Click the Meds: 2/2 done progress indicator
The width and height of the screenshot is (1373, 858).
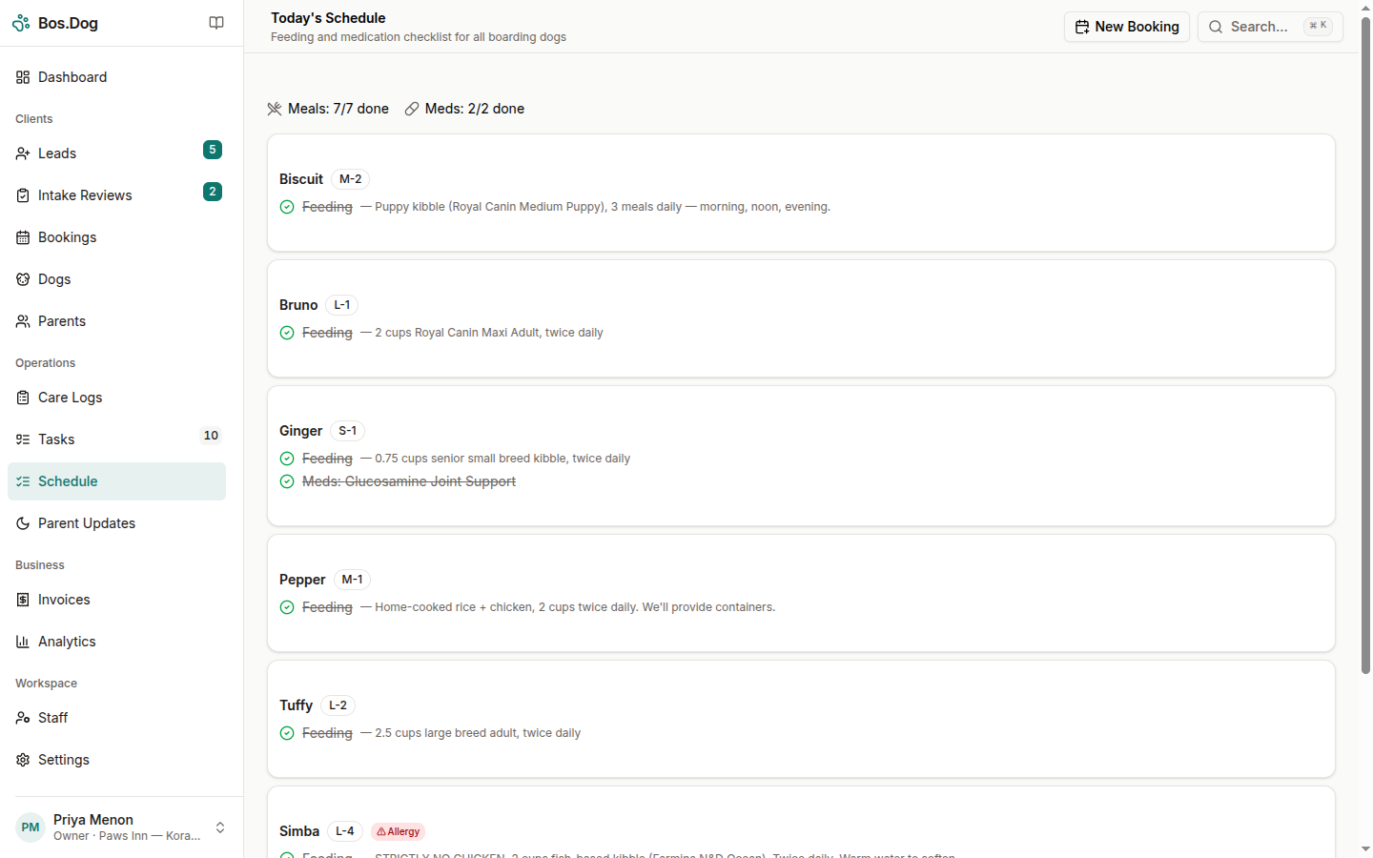[x=464, y=109]
